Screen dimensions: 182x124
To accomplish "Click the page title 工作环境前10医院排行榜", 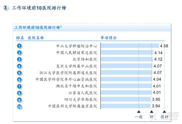I will pos(39,8).
